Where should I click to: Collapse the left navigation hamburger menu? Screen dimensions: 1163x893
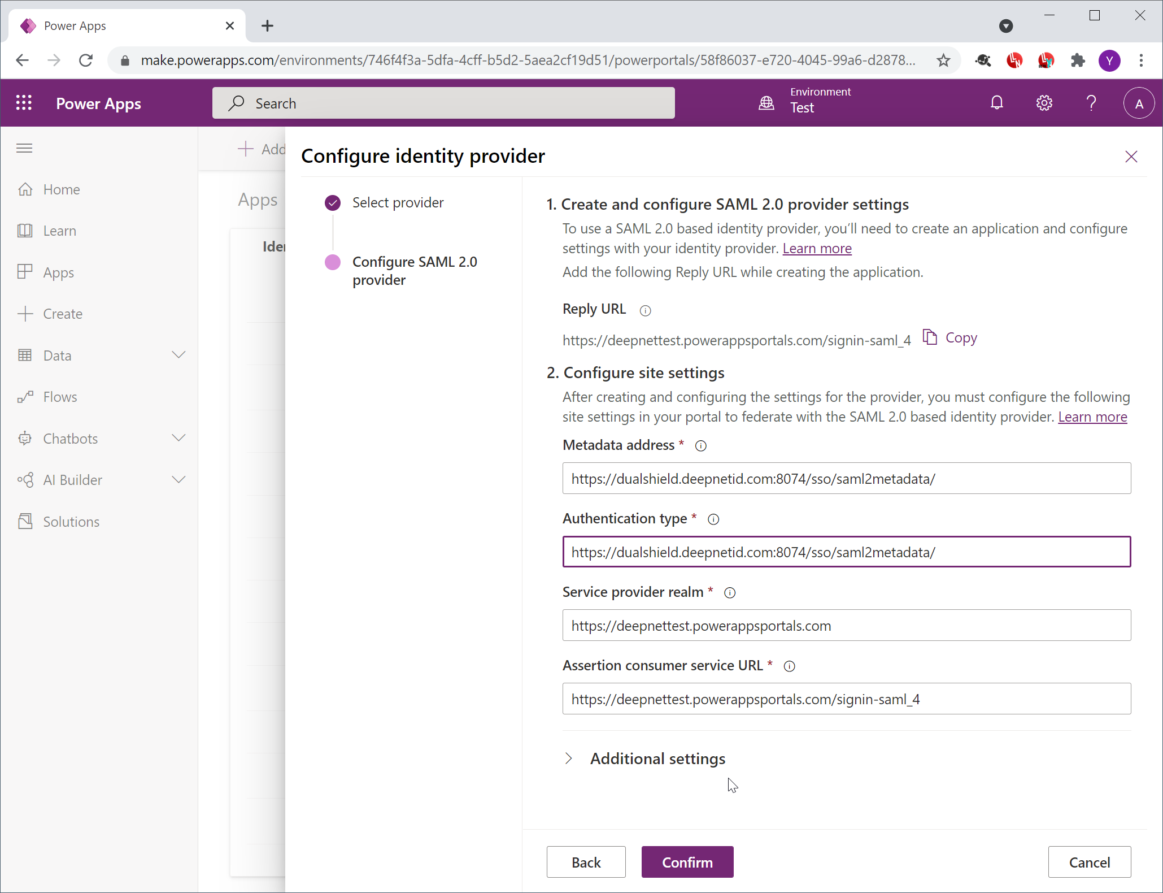24,148
